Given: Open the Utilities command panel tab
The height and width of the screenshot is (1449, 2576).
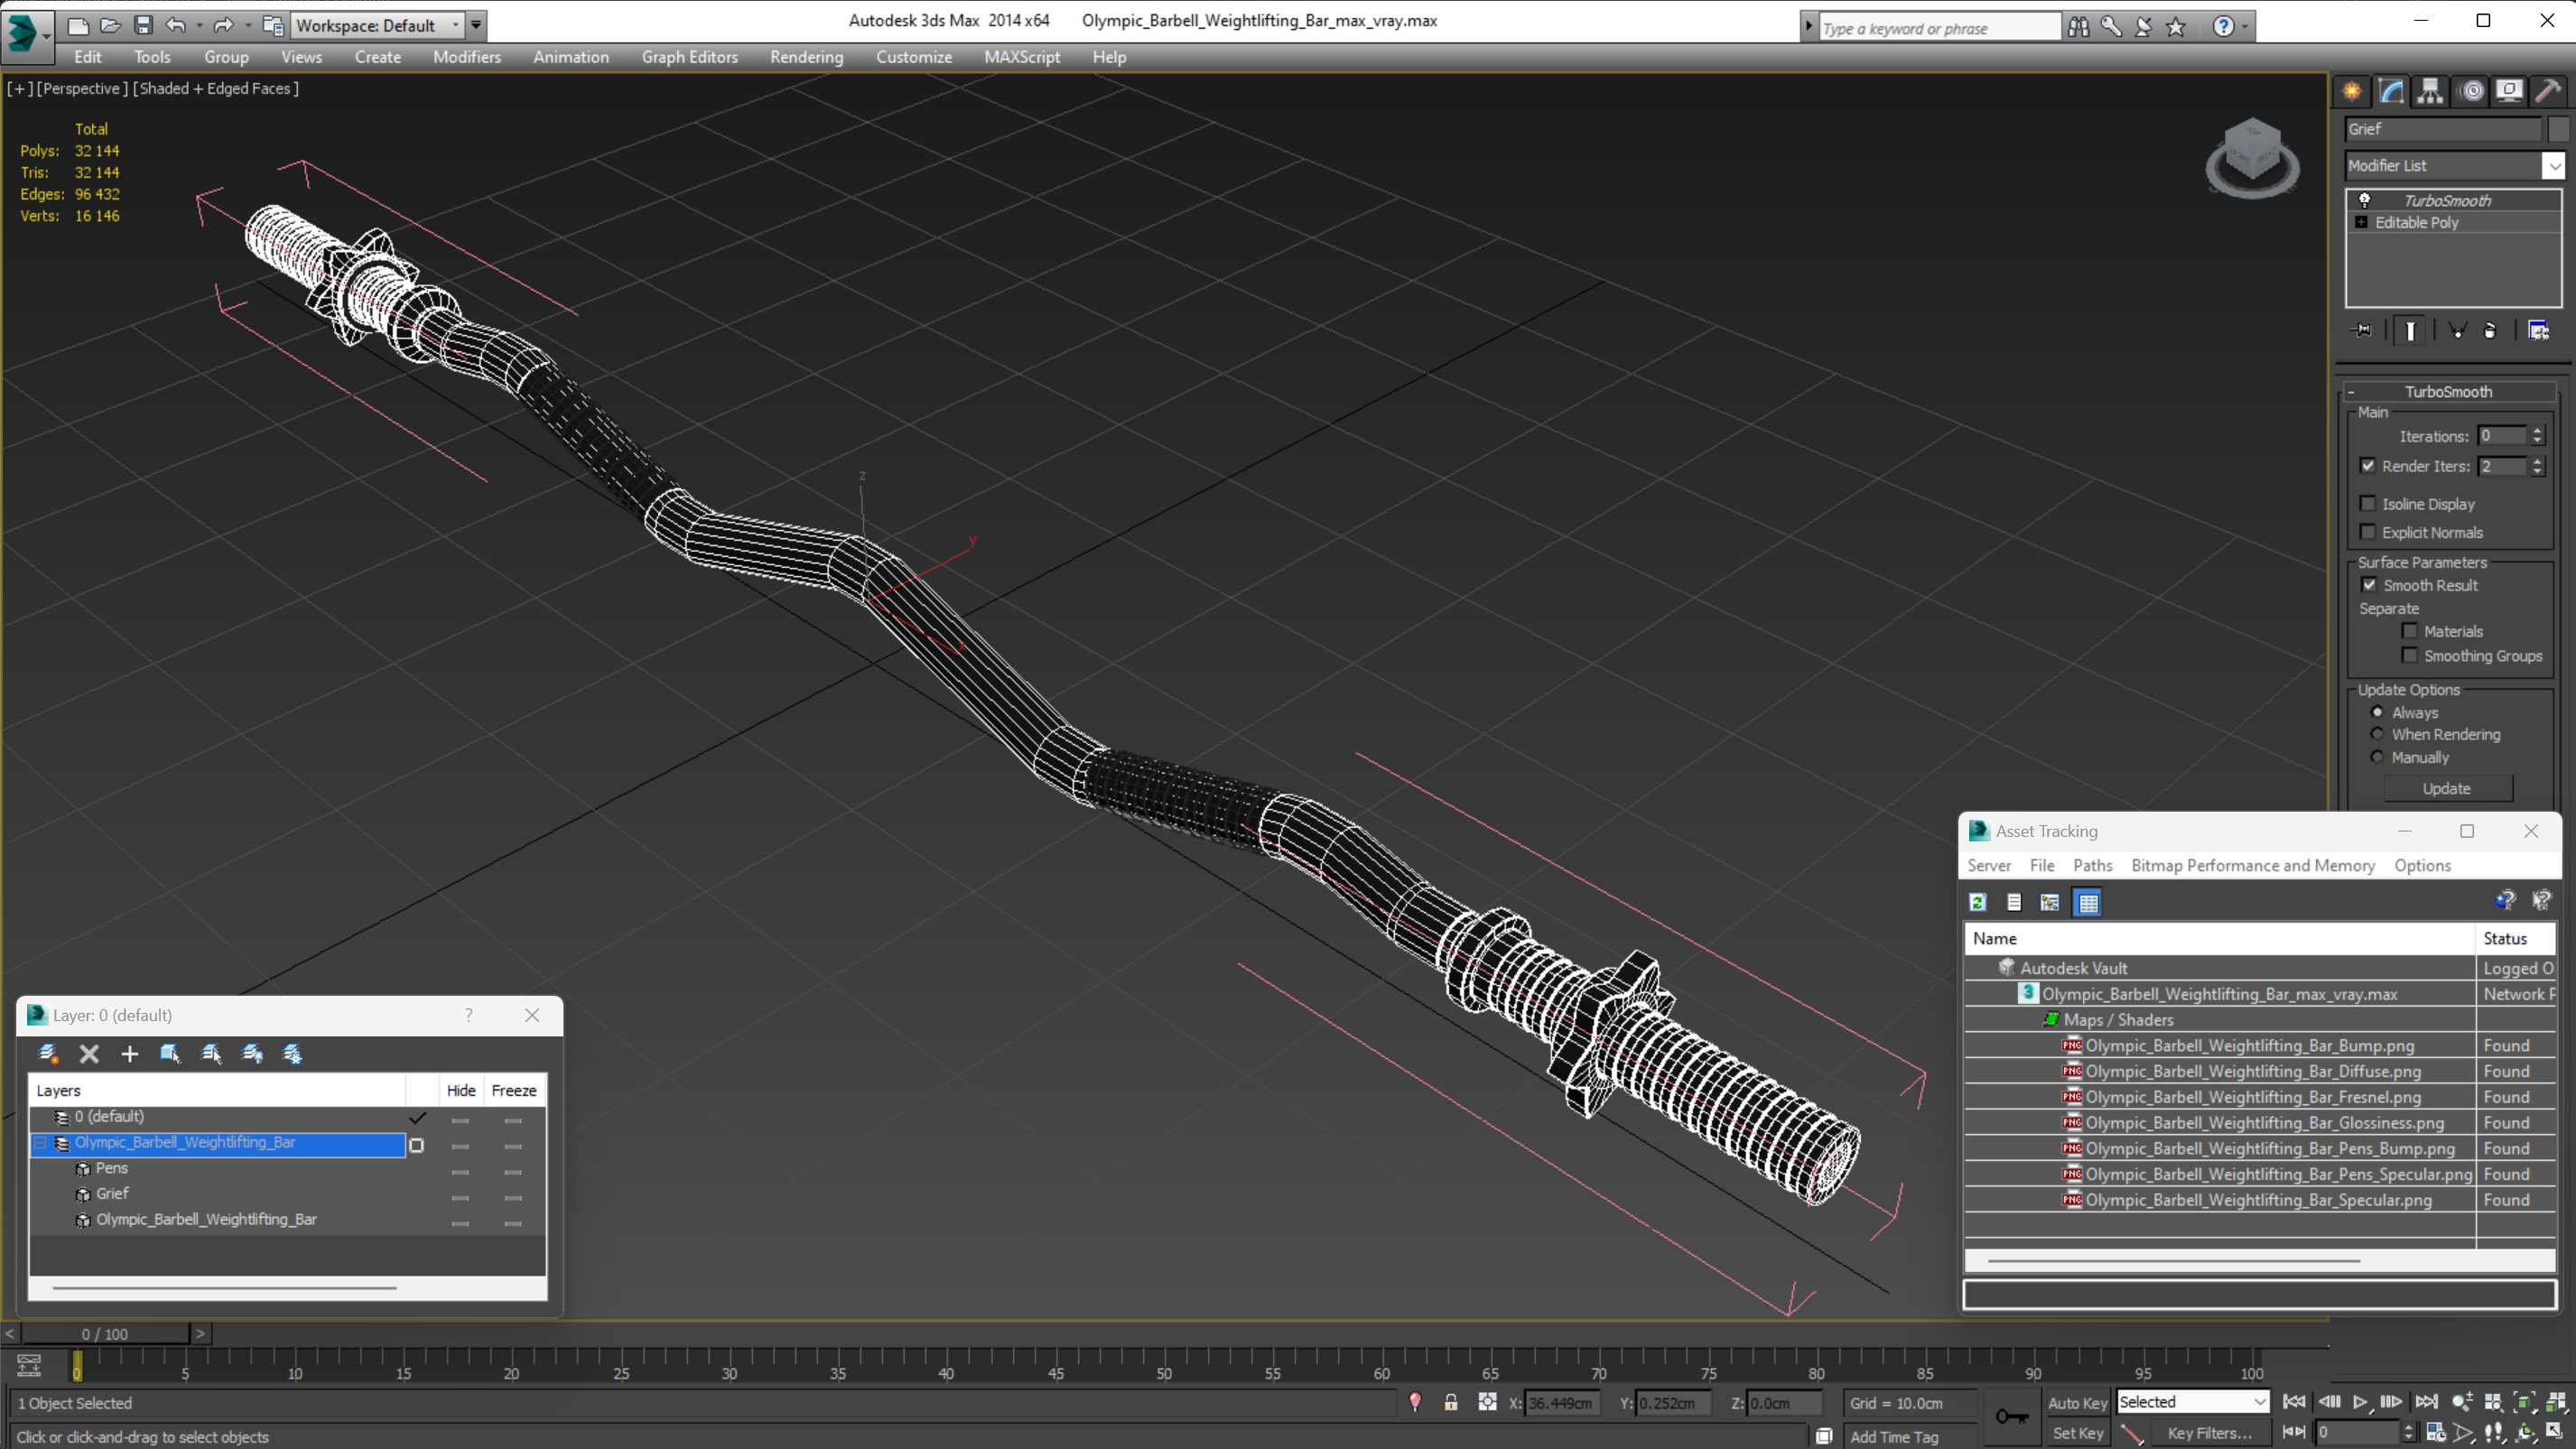Looking at the screenshot, I should pyautogui.click(x=2549, y=91).
